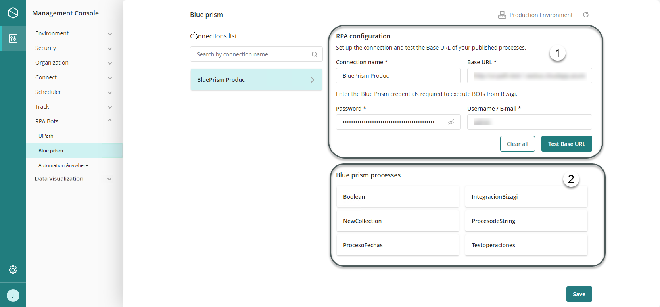Select the Testoperaciones process card
Viewport: 660px width, 307px height.
tap(526, 245)
